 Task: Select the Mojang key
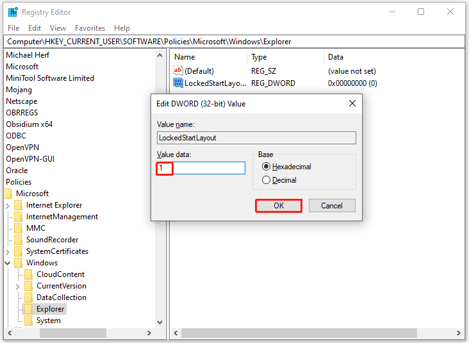[19, 90]
